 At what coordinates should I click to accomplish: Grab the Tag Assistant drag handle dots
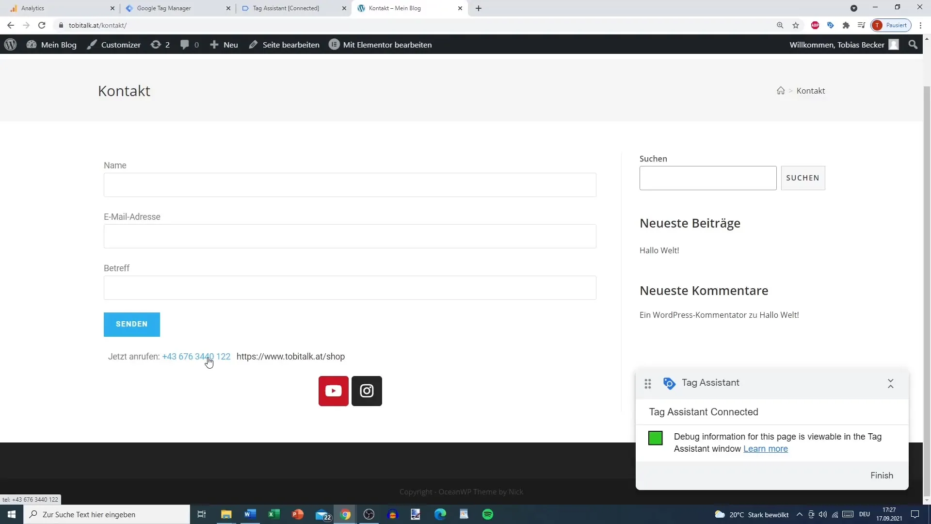click(x=648, y=384)
